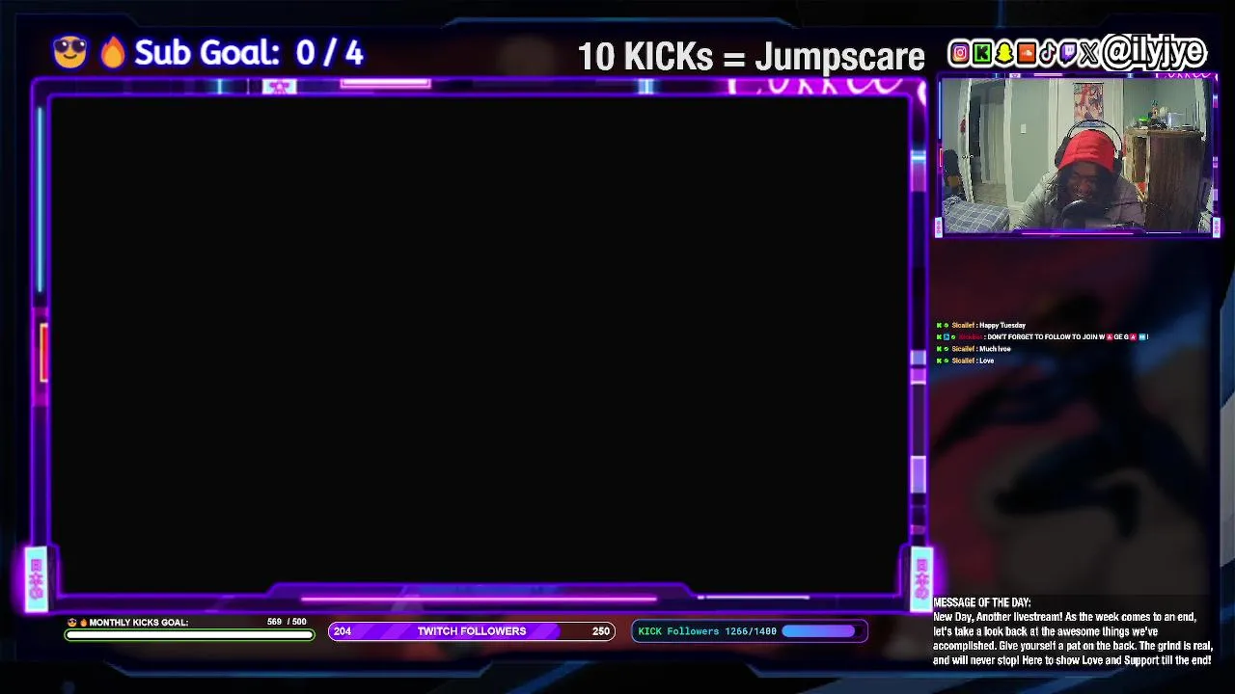
Task: Click the purple Twitch icon in the social bar
Action: click(x=1068, y=53)
